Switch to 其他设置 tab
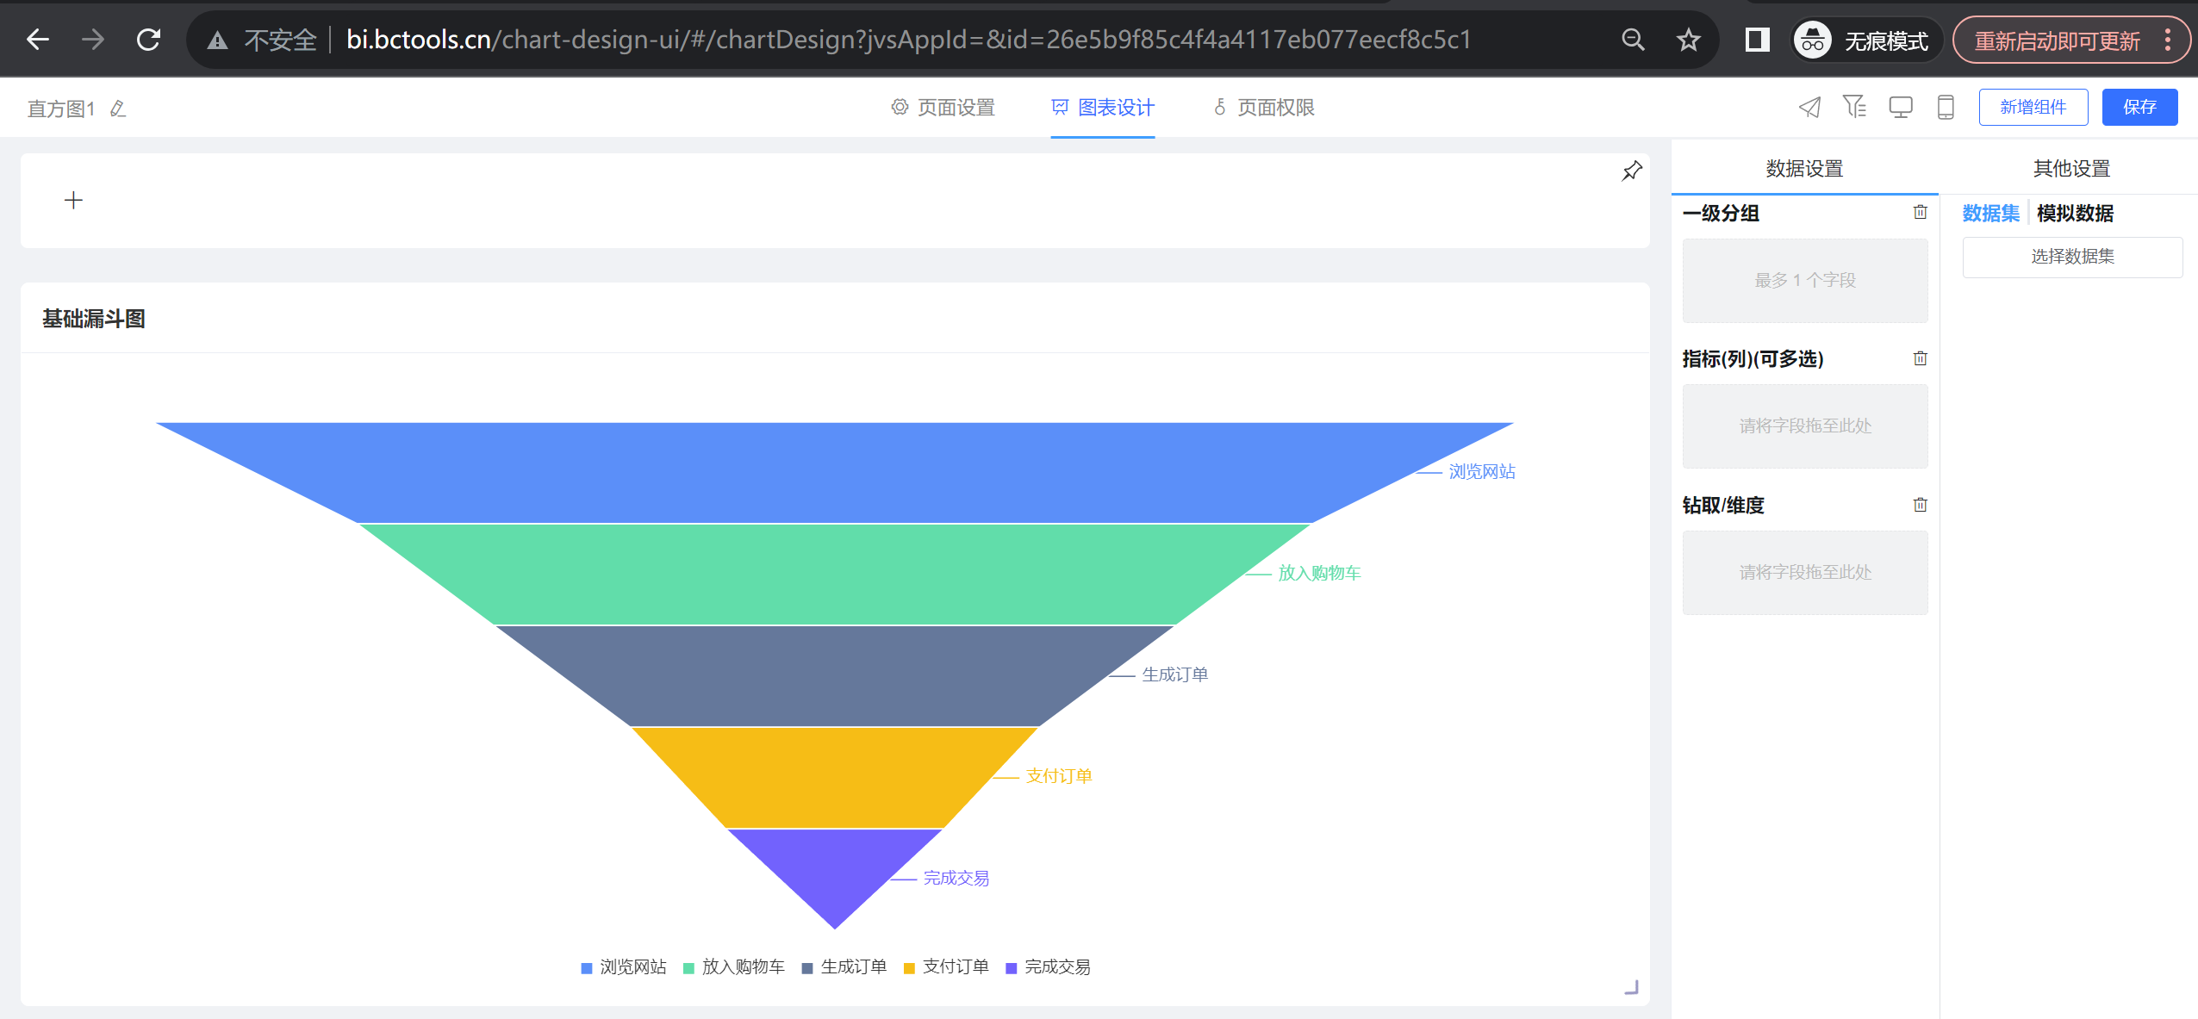Image resolution: width=2198 pixels, height=1019 pixels. tap(2071, 169)
